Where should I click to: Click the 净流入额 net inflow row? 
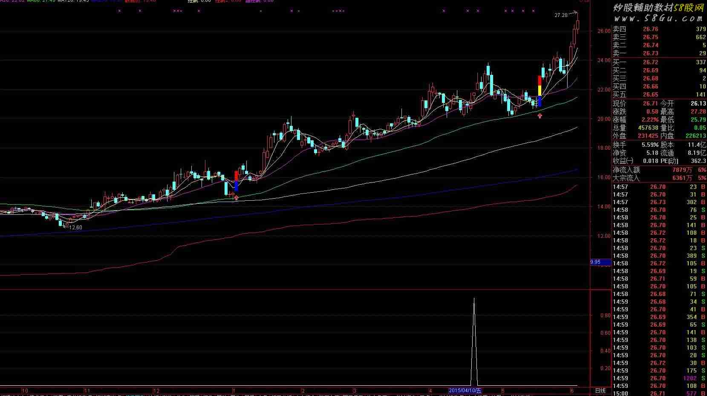coord(659,170)
